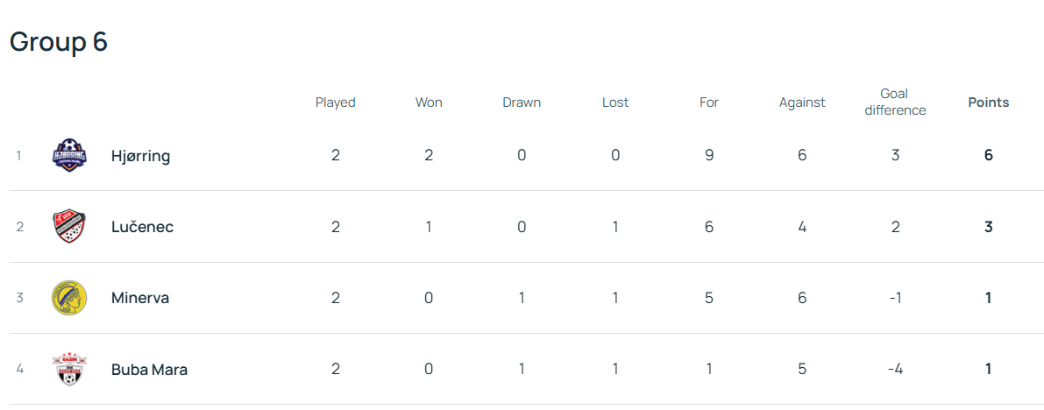Click the Played column header
Image resolution: width=1044 pixels, height=410 pixels.
coord(336,102)
